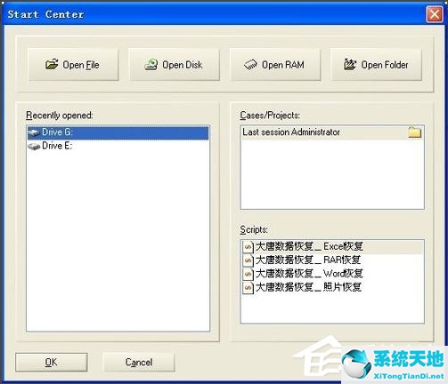Screen dimensions: 448x384
Task: Select script icon for Word恢复
Action: pos(248,274)
